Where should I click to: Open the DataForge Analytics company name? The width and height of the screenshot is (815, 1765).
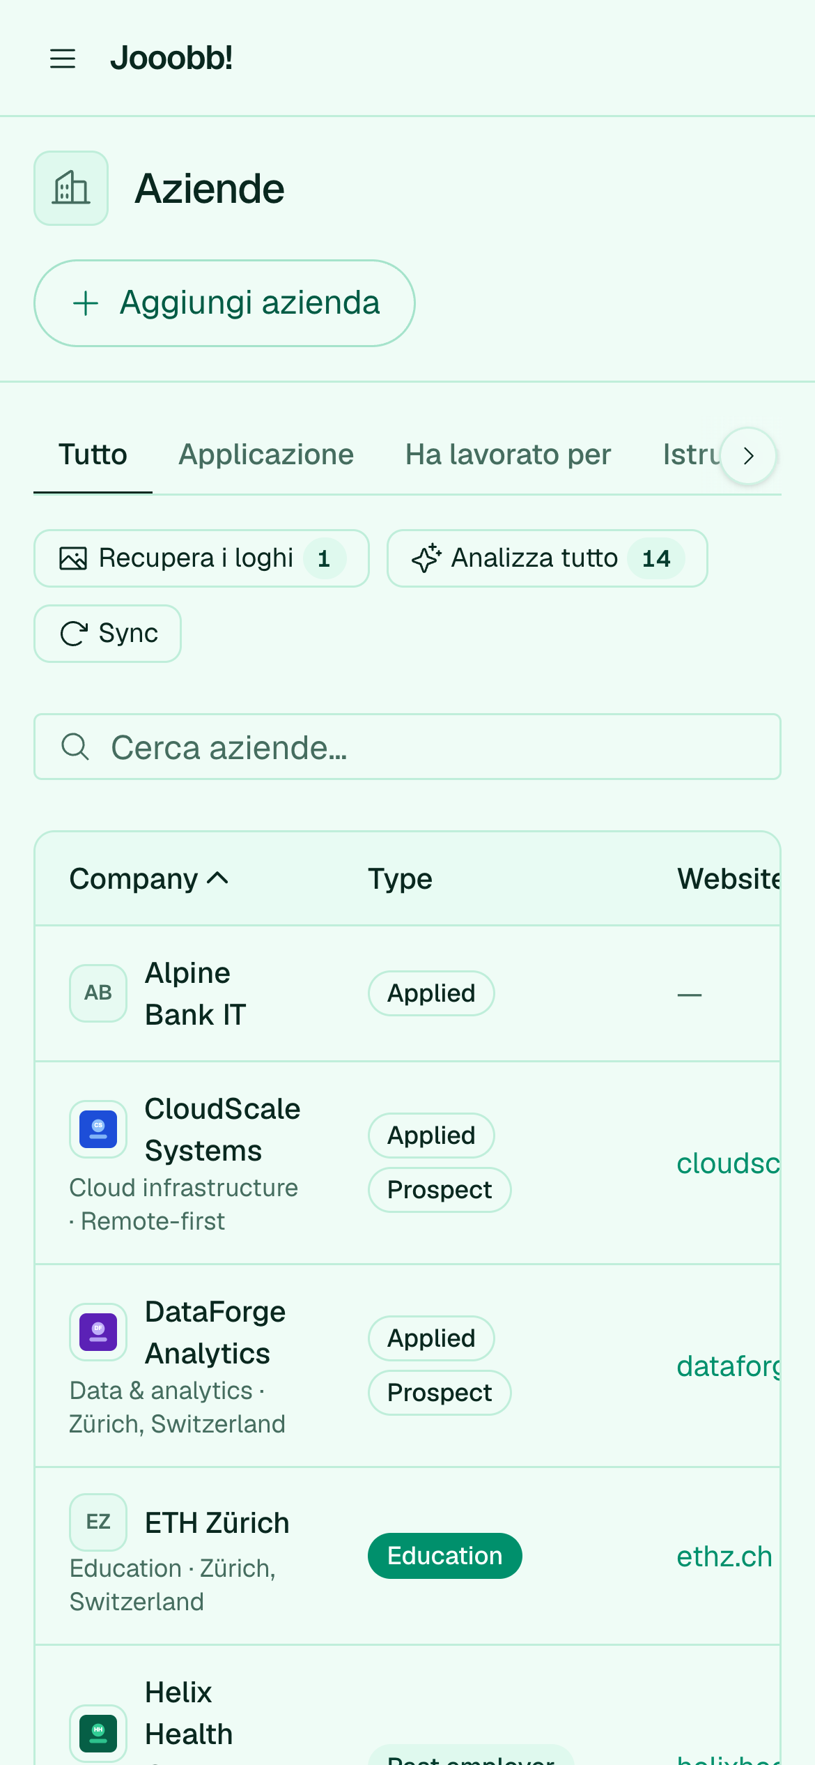click(215, 1333)
